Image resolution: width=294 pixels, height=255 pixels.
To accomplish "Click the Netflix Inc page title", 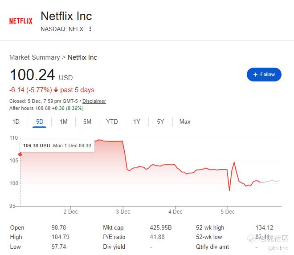I will pos(66,16).
